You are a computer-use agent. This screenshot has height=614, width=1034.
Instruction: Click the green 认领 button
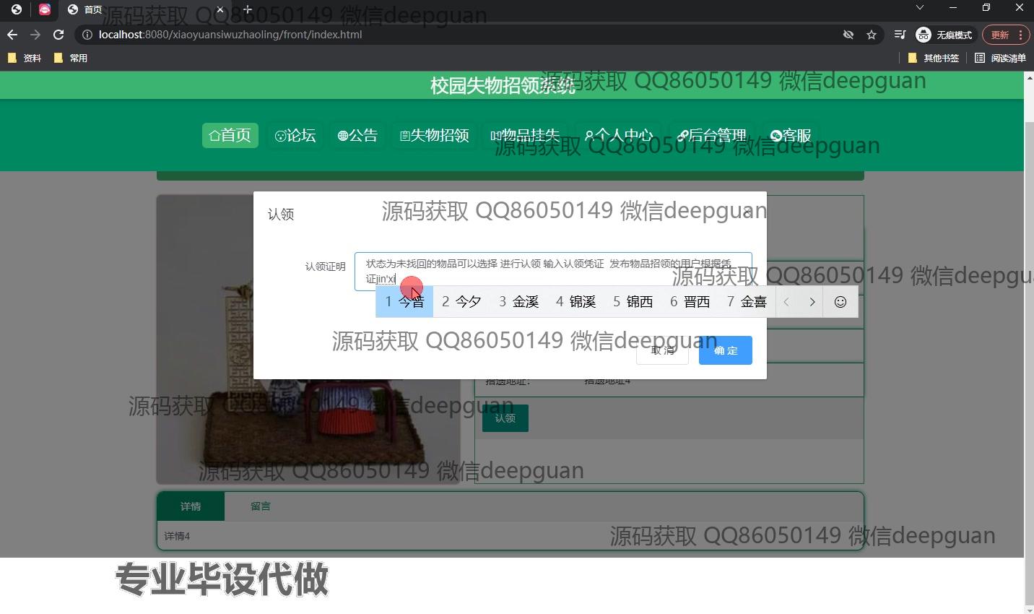[505, 418]
